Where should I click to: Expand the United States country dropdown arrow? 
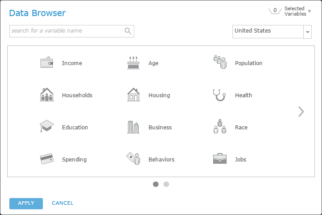coord(308,32)
